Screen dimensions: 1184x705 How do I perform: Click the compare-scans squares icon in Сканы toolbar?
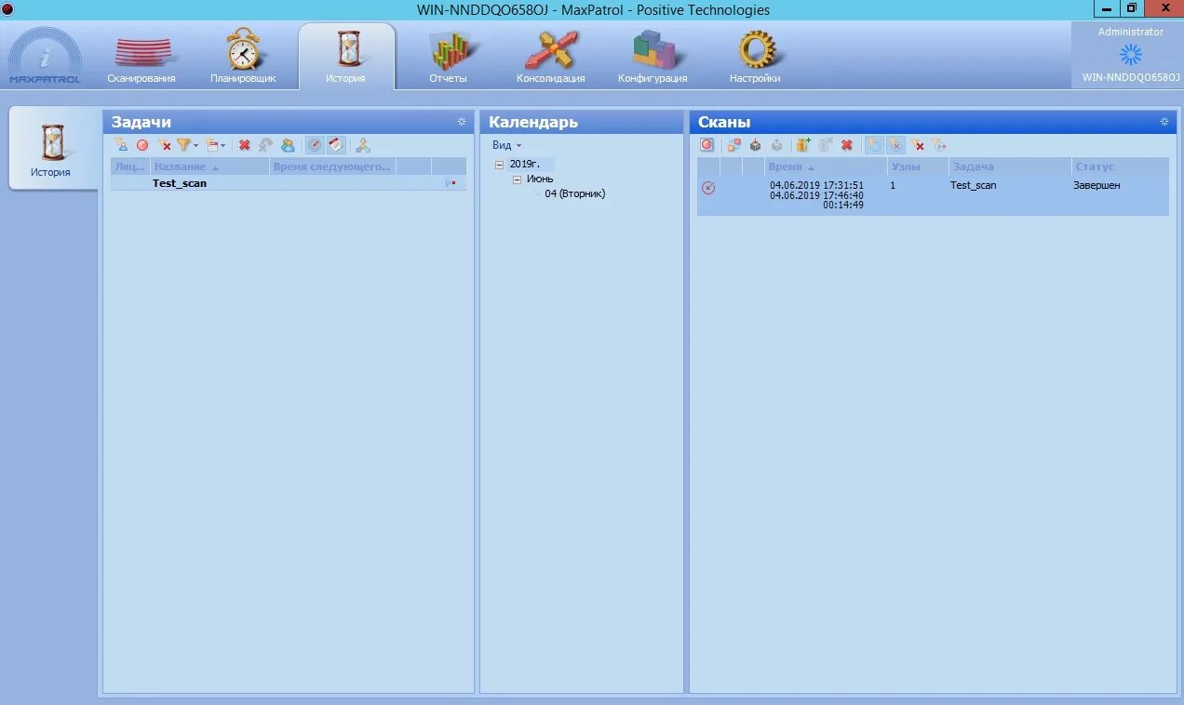coord(734,145)
